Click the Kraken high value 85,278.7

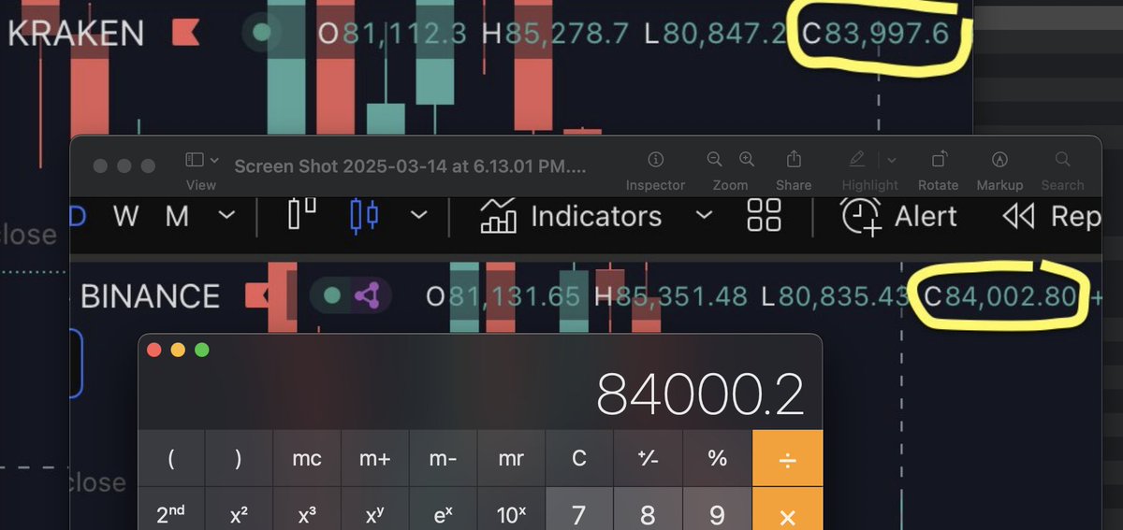[565, 34]
